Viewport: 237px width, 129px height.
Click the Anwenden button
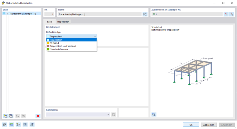tap(227, 125)
